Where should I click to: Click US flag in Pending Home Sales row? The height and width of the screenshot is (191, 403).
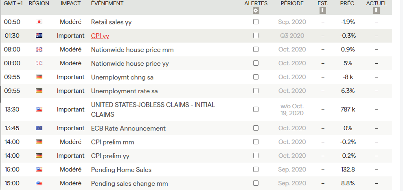(x=39, y=170)
